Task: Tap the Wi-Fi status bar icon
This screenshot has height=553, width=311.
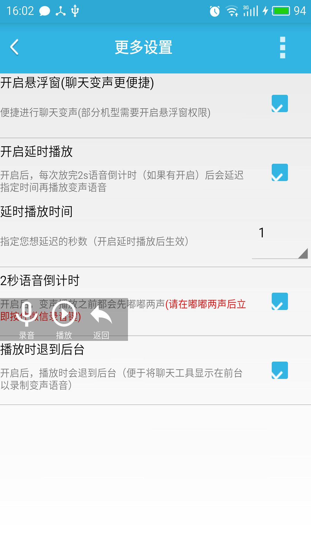Action: pyautogui.click(x=232, y=11)
